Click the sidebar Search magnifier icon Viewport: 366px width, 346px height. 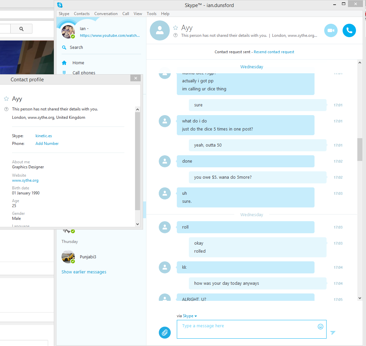coord(64,48)
